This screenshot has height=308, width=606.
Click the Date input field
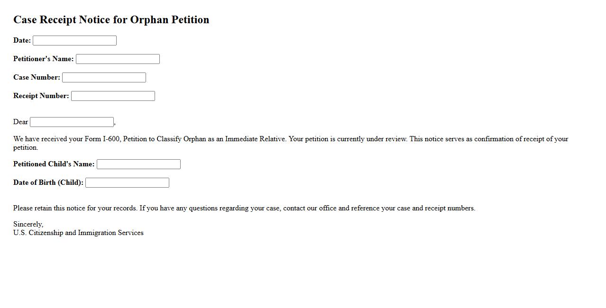pos(74,41)
